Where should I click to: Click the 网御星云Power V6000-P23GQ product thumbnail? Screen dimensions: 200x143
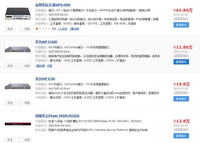[x=18, y=124]
